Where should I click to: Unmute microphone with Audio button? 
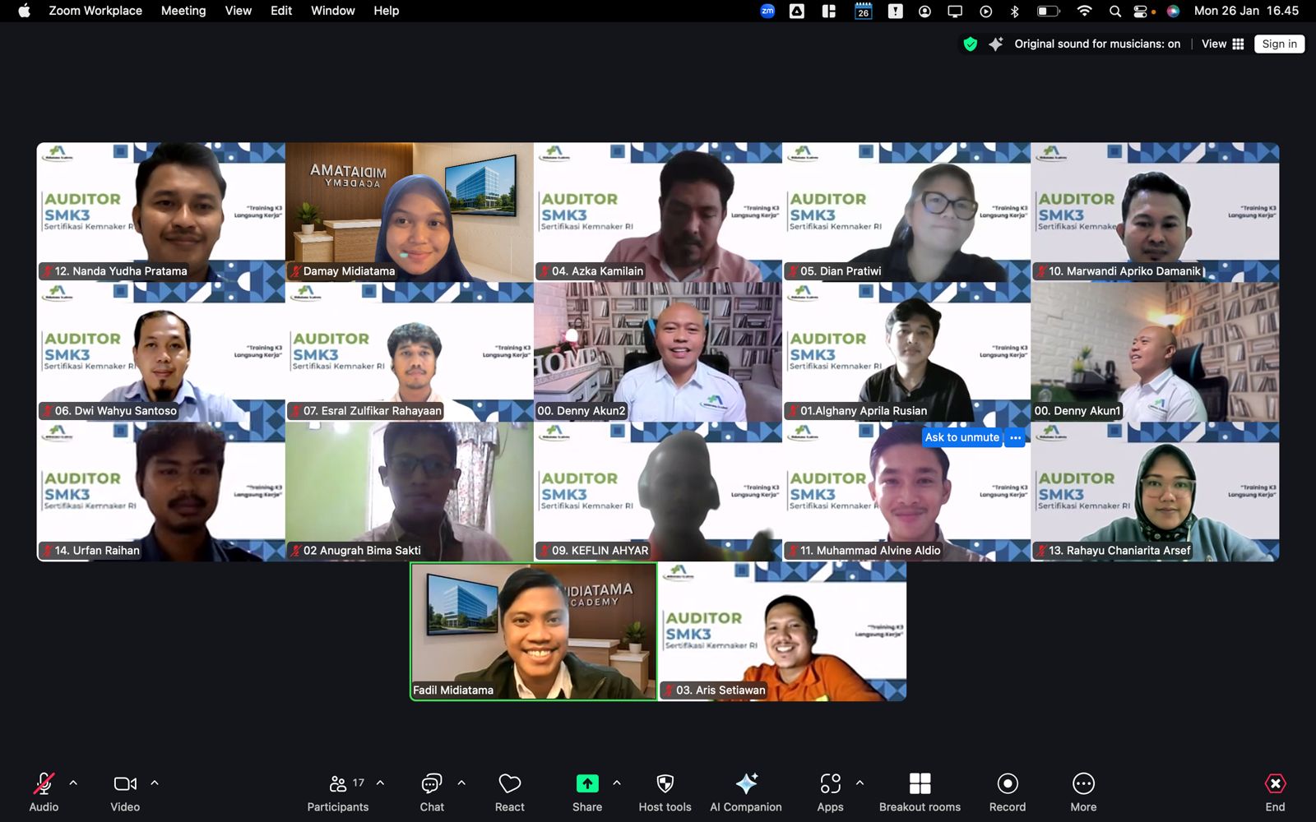coord(44,792)
